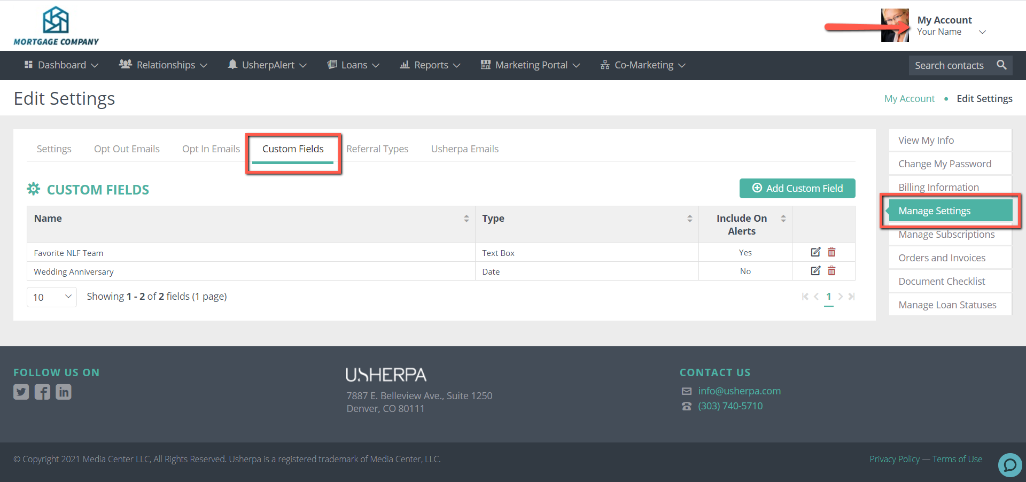Expand the Relationships menu
Screen dimensions: 1026x482
[163, 65]
